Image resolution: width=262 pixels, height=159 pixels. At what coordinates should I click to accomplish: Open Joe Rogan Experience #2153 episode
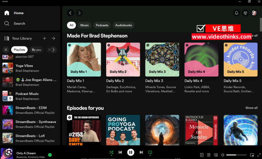[x=84, y=130]
